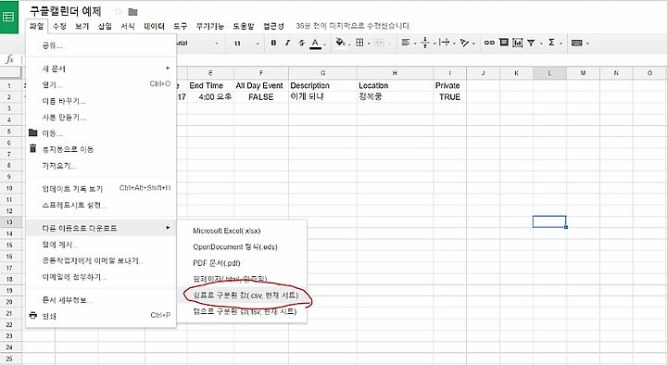Open the 데이터 menu
This screenshot has height=365, width=667.
pyautogui.click(x=154, y=26)
